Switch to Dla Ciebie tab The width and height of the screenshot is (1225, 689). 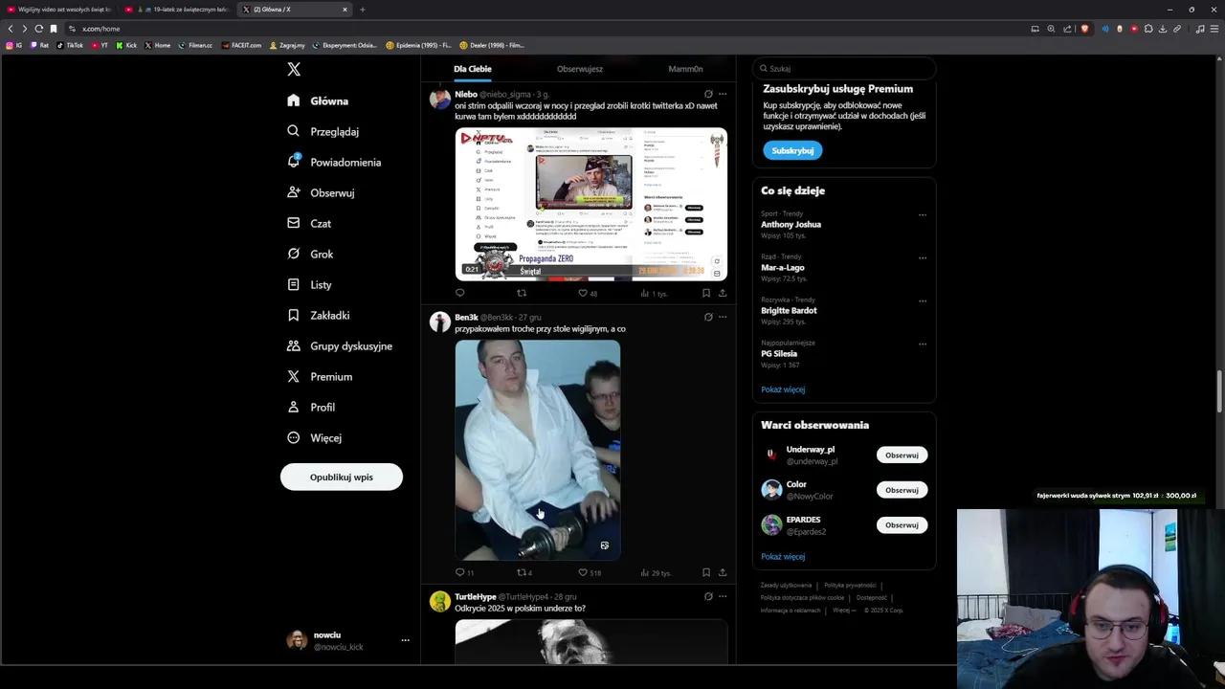[x=473, y=69]
